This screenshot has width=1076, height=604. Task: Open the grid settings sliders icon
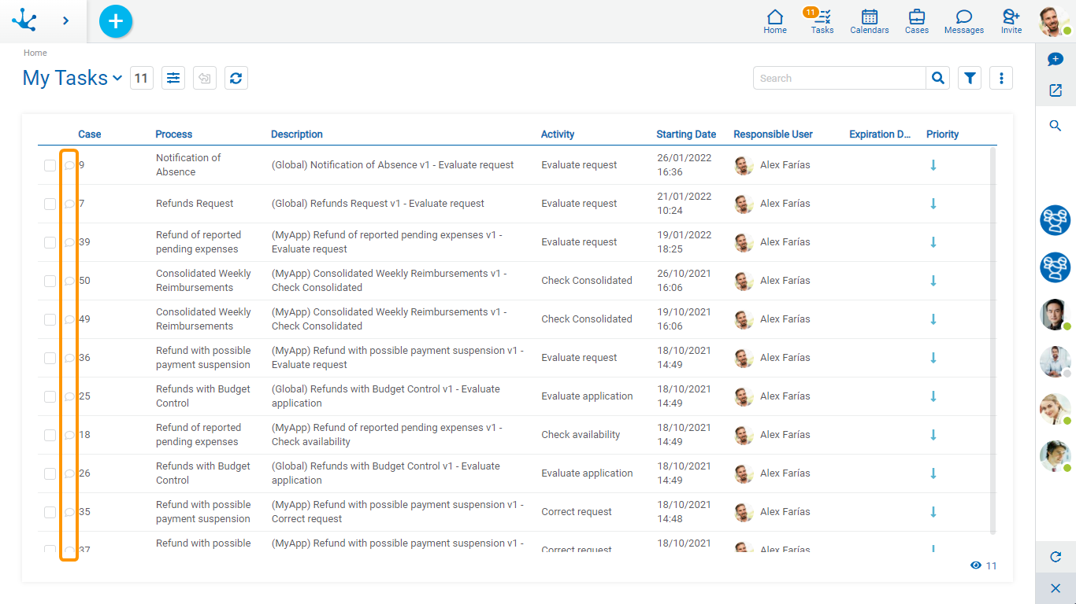tap(173, 78)
